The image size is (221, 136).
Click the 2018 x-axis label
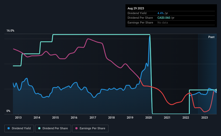(111, 118)
